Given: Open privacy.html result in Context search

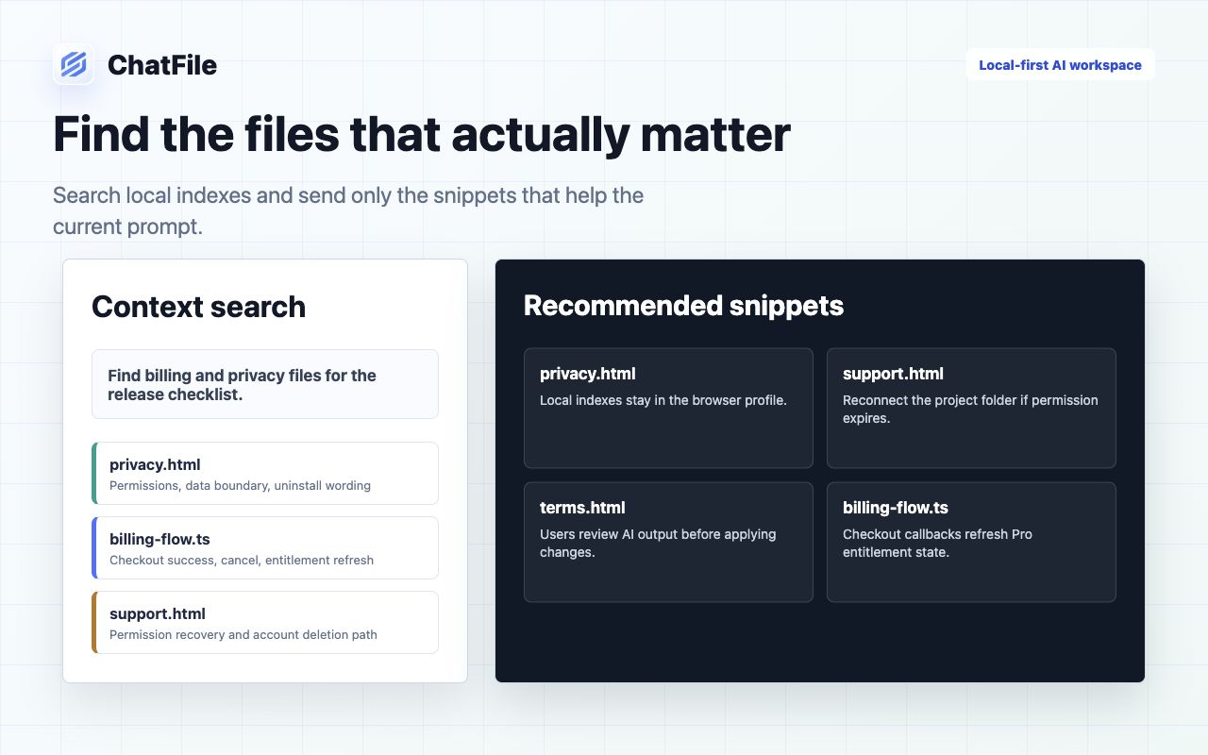Looking at the screenshot, I should [265, 474].
